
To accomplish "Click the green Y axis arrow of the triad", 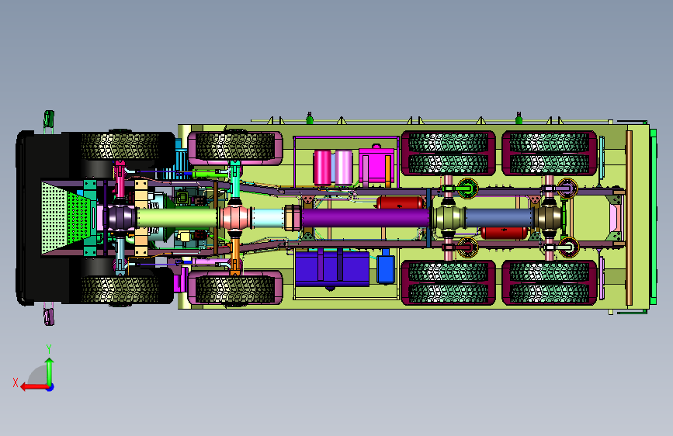I will click(x=50, y=371).
